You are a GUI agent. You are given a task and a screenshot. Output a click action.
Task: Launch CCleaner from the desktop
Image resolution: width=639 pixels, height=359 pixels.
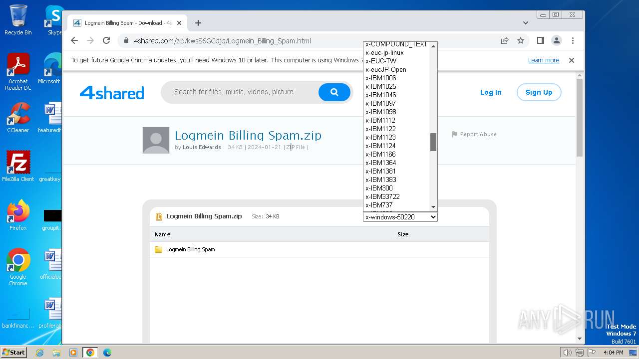pyautogui.click(x=18, y=118)
